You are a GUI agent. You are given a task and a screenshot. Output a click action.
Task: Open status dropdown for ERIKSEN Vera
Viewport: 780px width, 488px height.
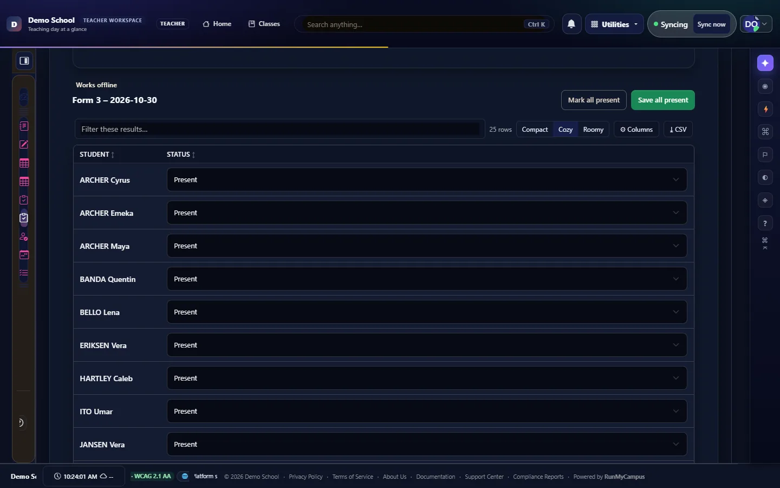[x=427, y=345]
